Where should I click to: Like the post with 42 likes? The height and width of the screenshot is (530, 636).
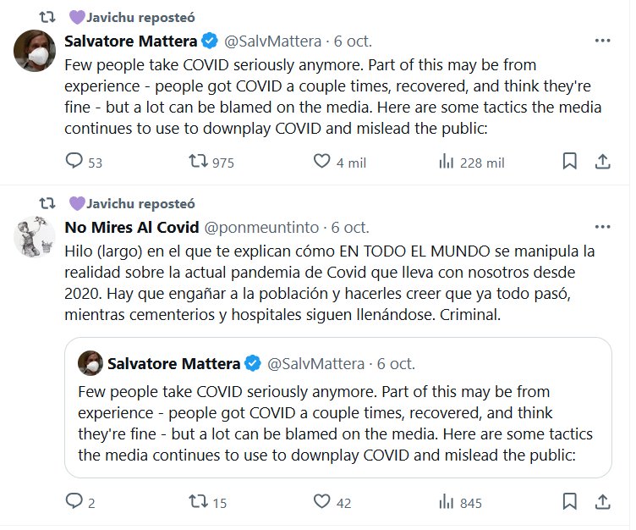click(321, 502)
